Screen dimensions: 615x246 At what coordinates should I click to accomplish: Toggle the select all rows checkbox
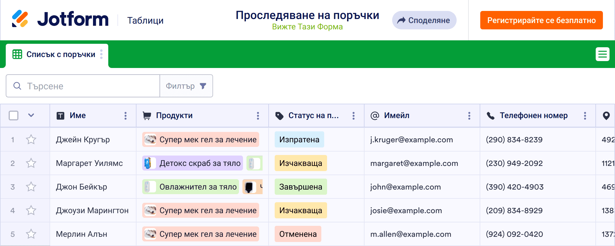coord(14,116)
